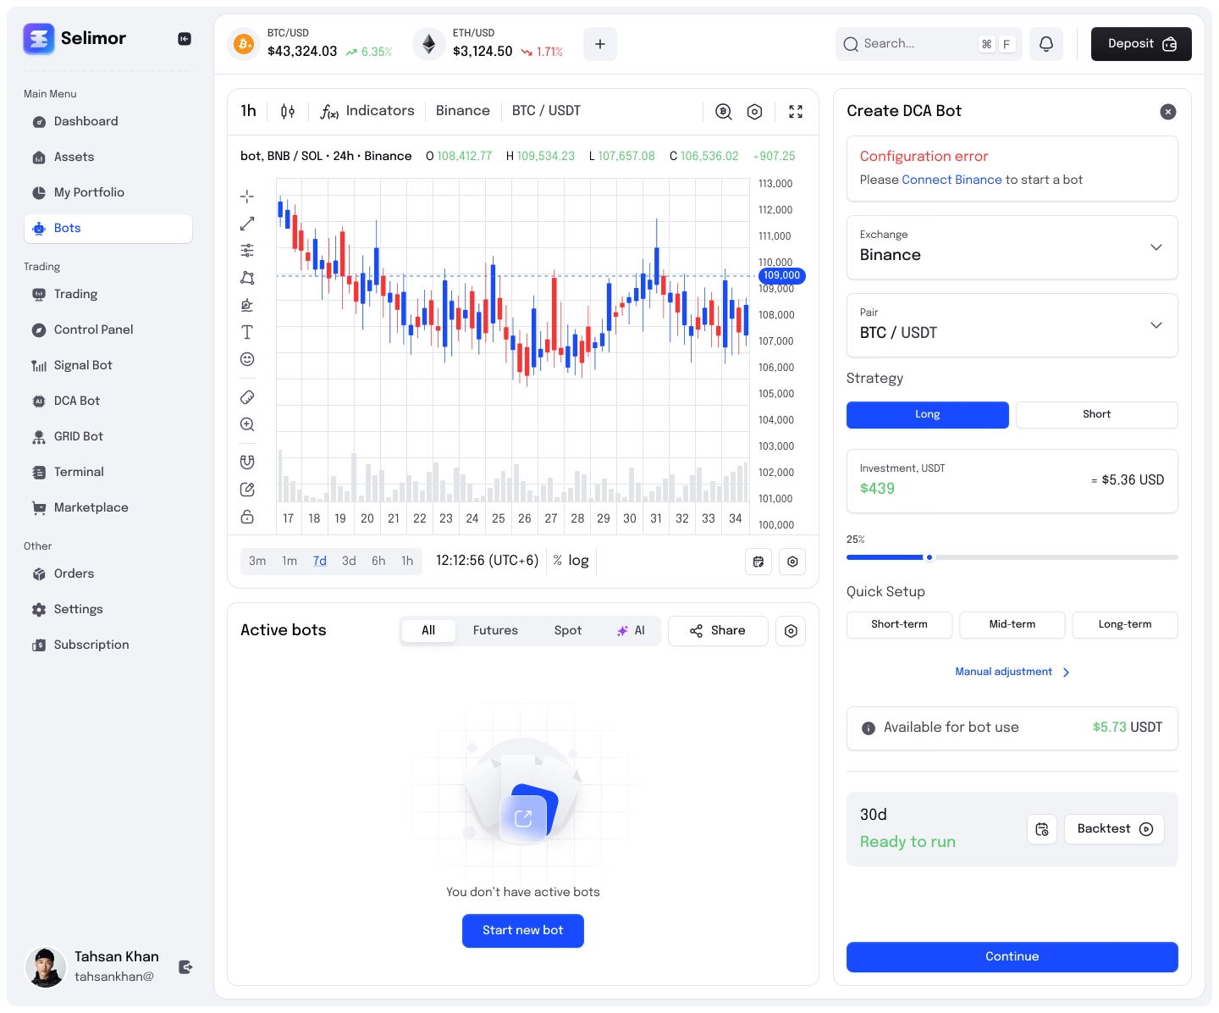Open GRID Bot from sidebar

pyautogui.click(x=79, y=436)
